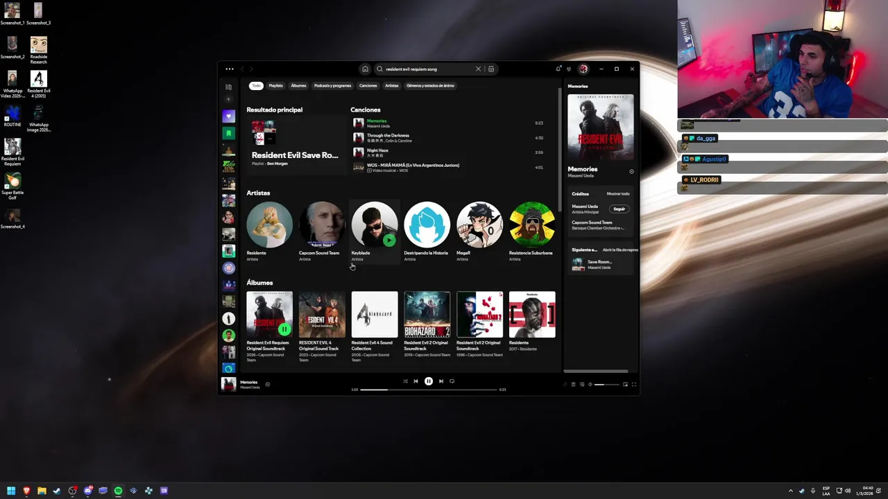
Task: Open Your Library icon in sidebar
Action: pyautogui.click(x=229, y=87)
